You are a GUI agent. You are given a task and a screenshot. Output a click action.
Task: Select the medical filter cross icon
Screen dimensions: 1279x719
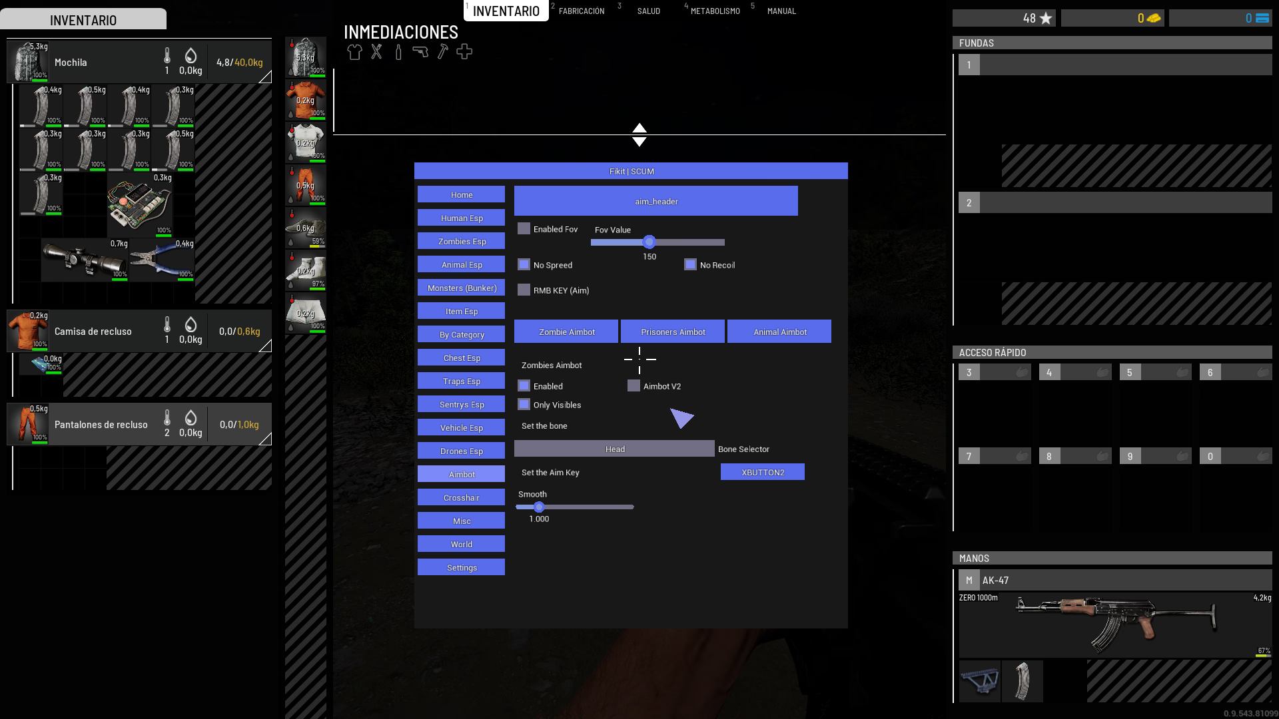tap(464, 52)
